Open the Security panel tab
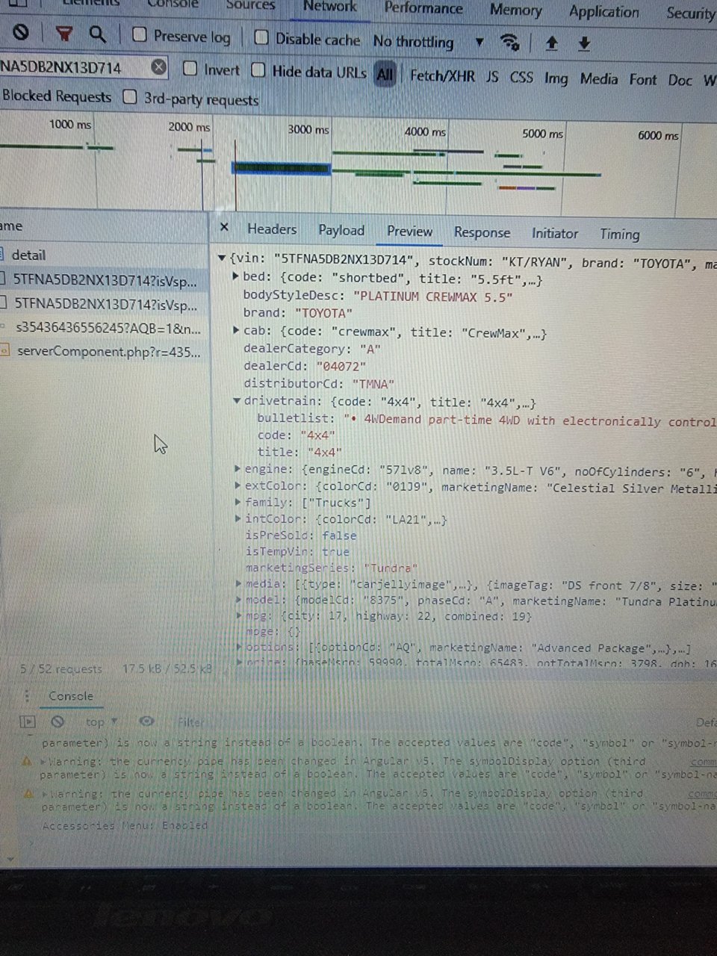The image size is (717, 956). point(690,13)
